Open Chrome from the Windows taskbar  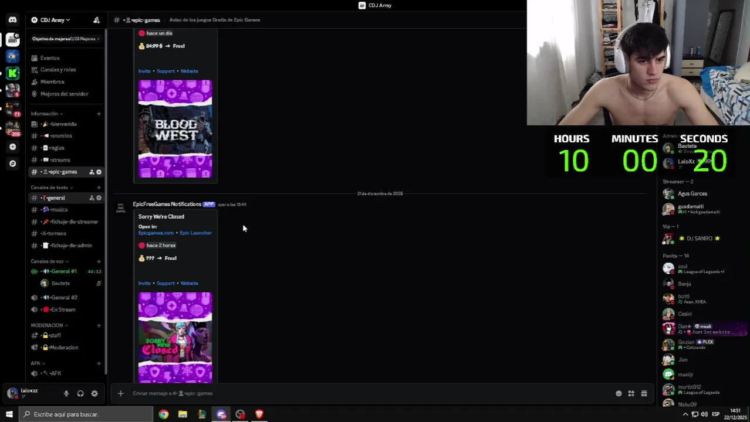pyautogui.click(x=164, y=414)
